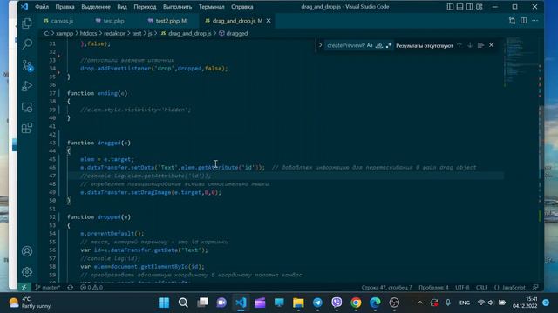The height and width of the screenshot is (313, 558).
Task: Open the Терминал menu
Action: click(211, 7)
